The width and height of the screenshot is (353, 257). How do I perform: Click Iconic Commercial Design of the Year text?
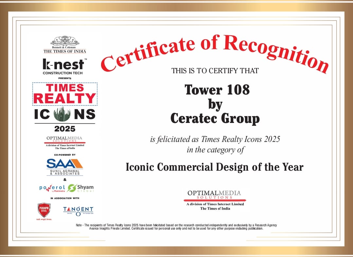[x=215, y=167]
